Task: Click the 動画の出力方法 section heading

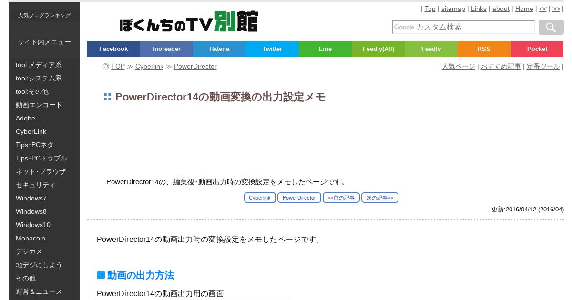Action: tap(141, 275)
